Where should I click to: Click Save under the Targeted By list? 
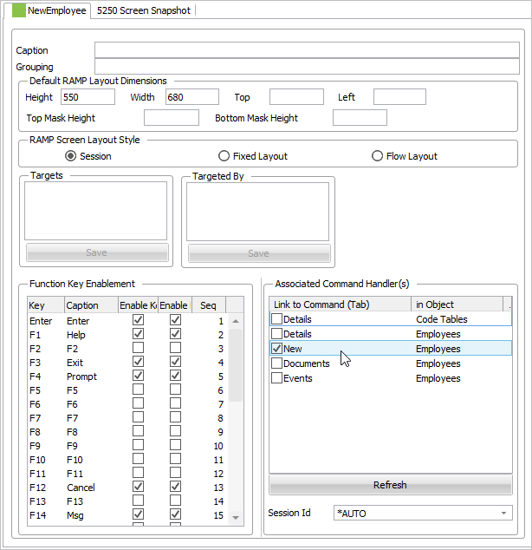[259, 253]
